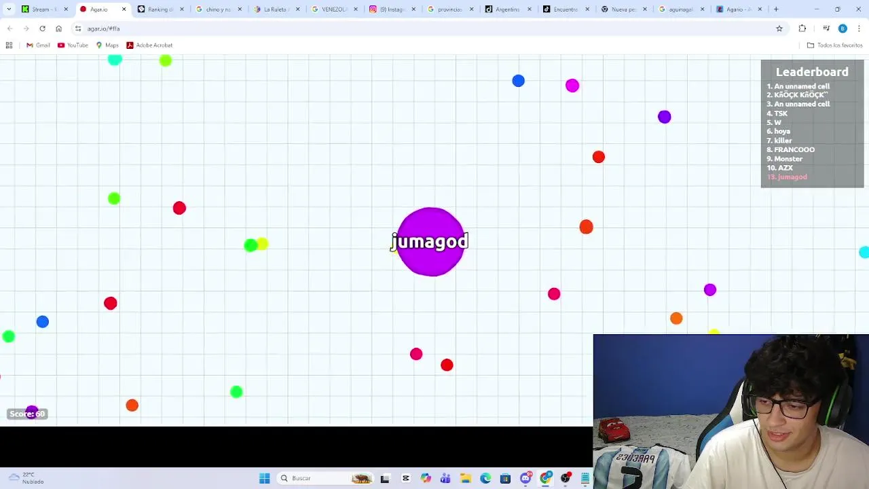
Task: View site information icon in address bar
Action: point(78,29)
